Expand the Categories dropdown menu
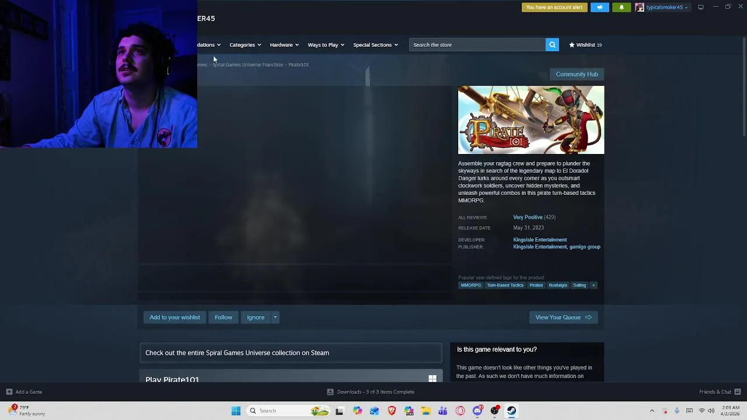 245,45
